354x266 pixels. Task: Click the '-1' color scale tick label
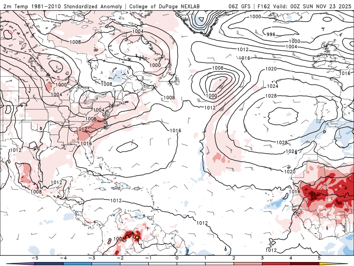point(148,258)
